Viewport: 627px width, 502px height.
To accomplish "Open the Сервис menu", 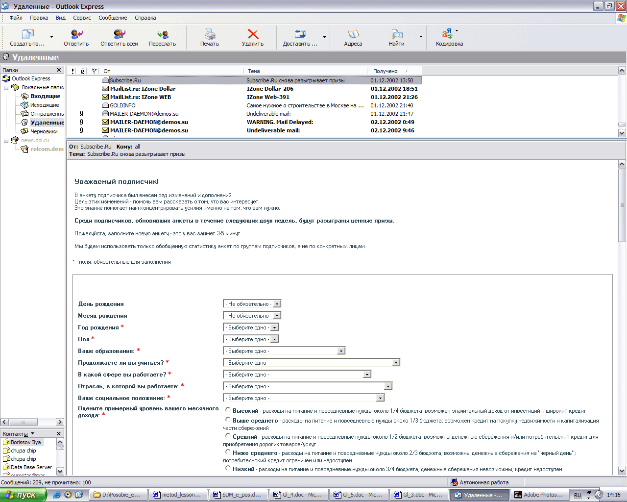I will tap(82, 18).
